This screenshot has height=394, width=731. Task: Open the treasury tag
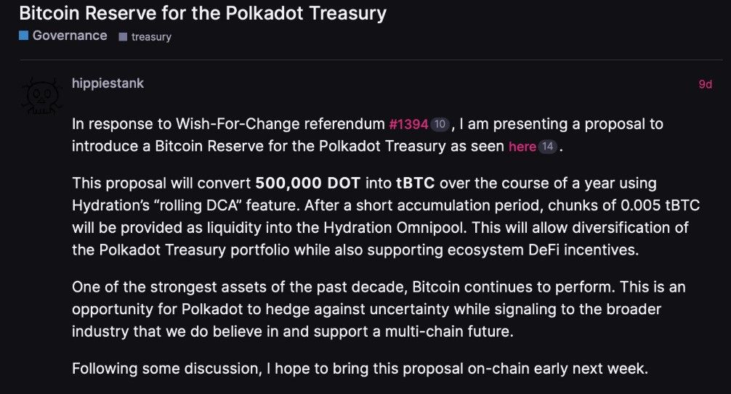(151, 37)
